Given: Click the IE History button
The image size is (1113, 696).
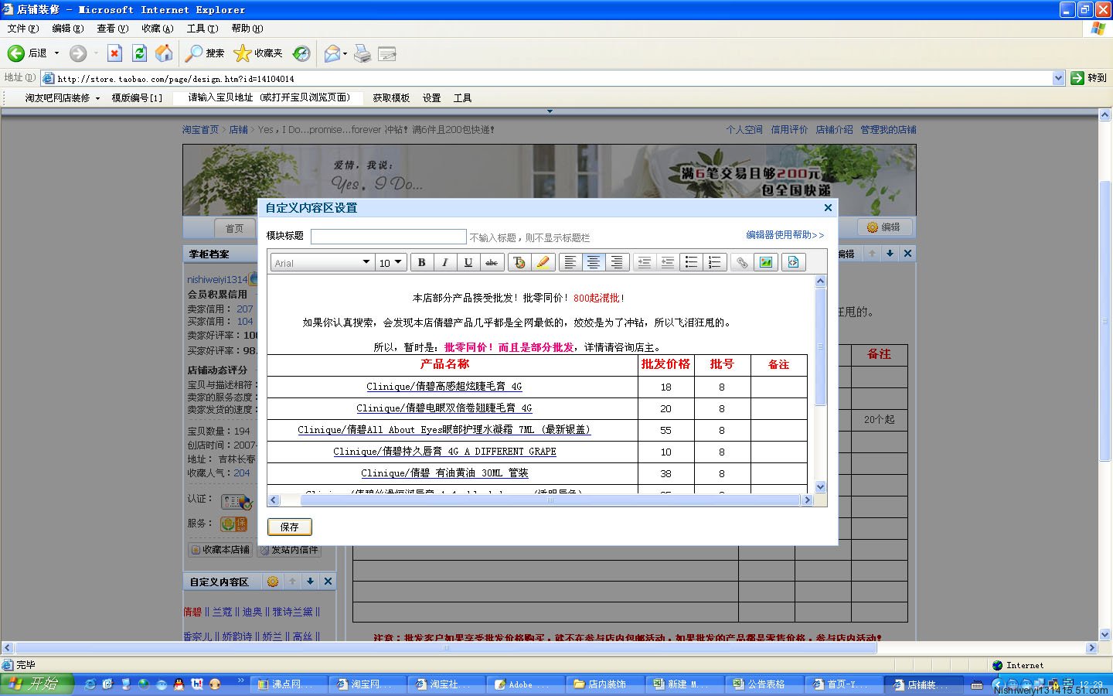Looking at the screenshot, I should 301,53.
